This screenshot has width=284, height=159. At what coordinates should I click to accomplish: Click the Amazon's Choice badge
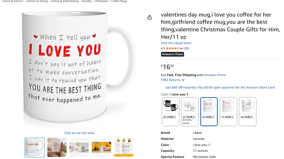pos(172,54)
